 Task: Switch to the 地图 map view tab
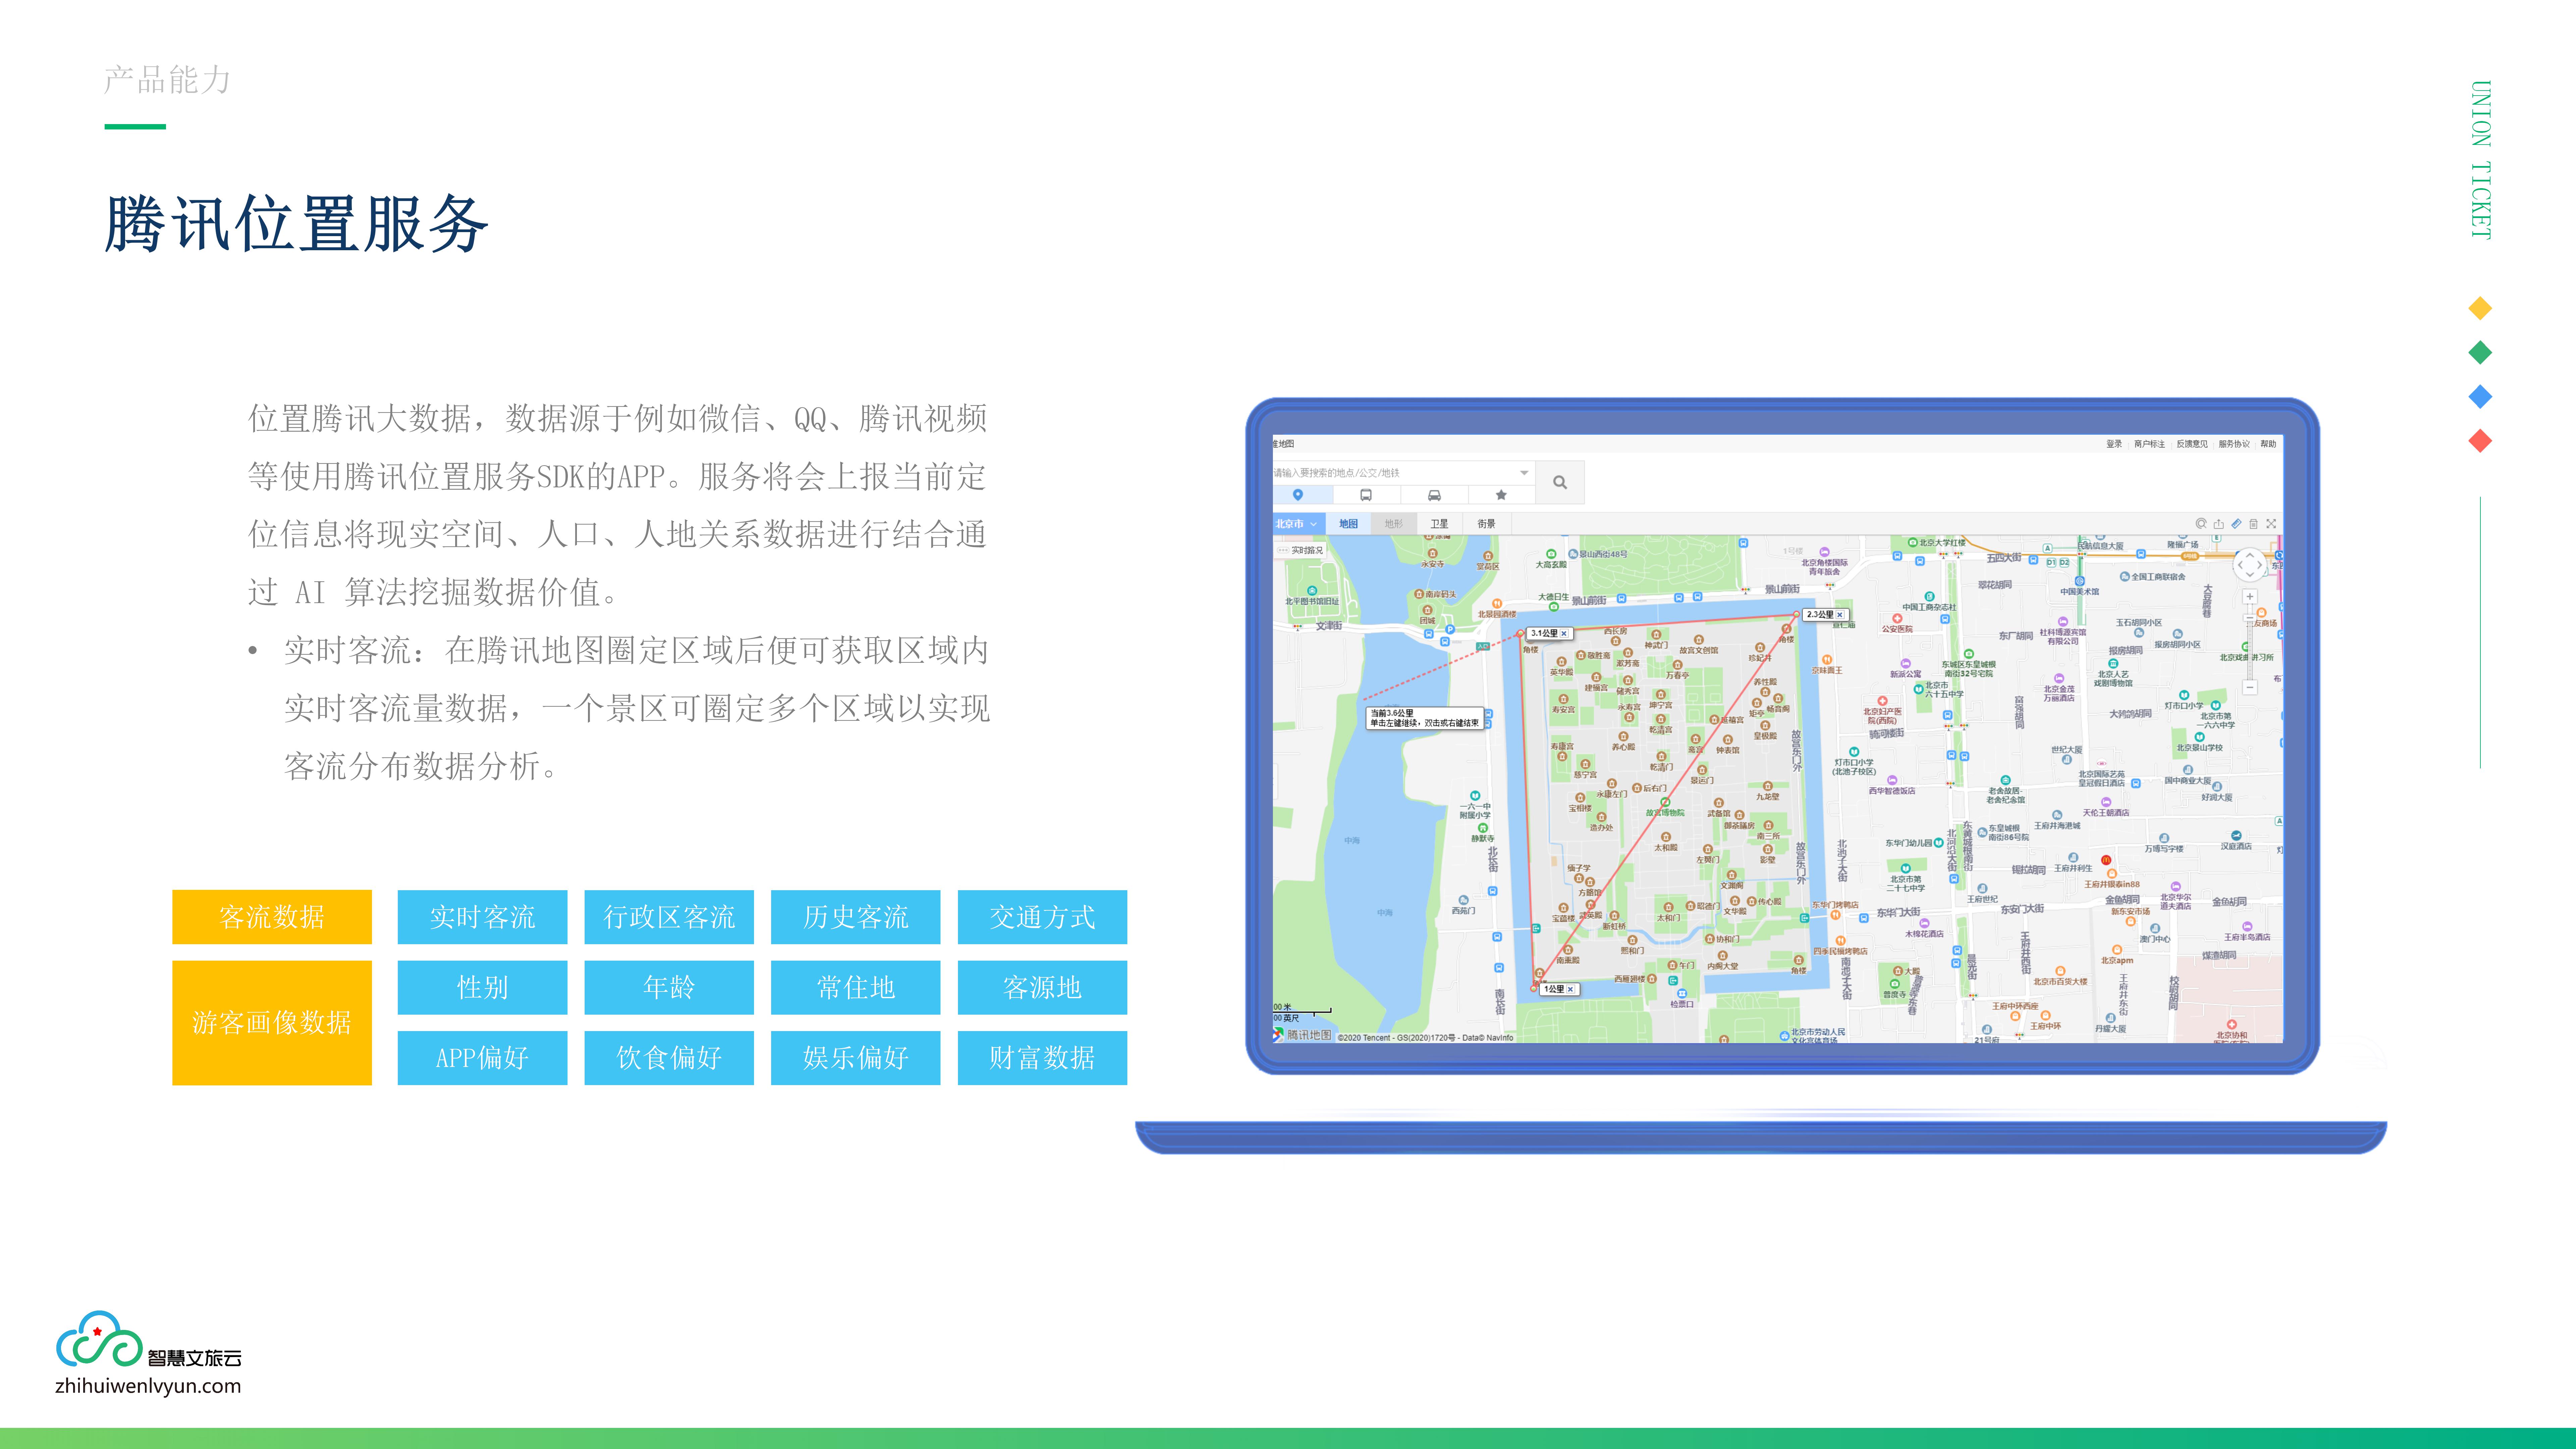click(1348, 524)
